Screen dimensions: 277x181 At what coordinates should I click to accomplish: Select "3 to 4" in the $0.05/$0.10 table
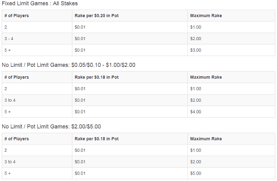pyautogui.click(x=10, y=100)
